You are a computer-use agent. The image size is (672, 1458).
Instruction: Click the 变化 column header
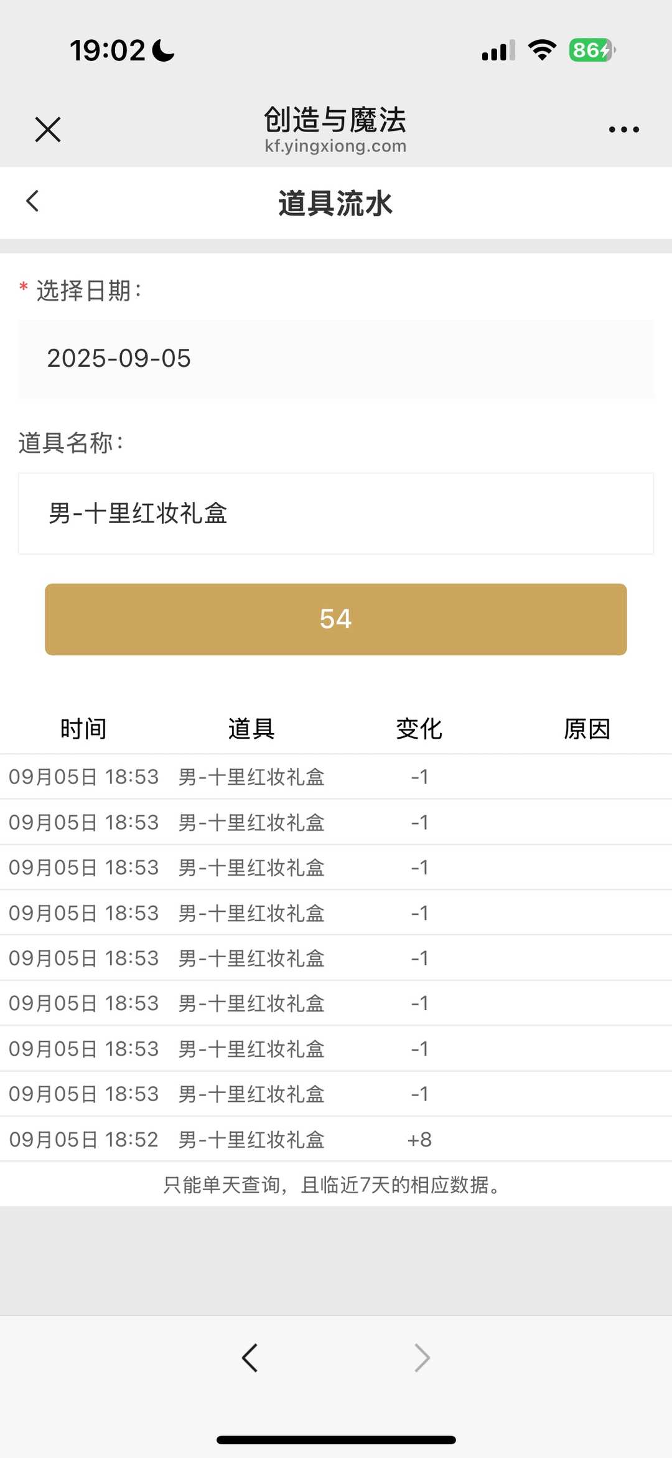pos(419,729)
